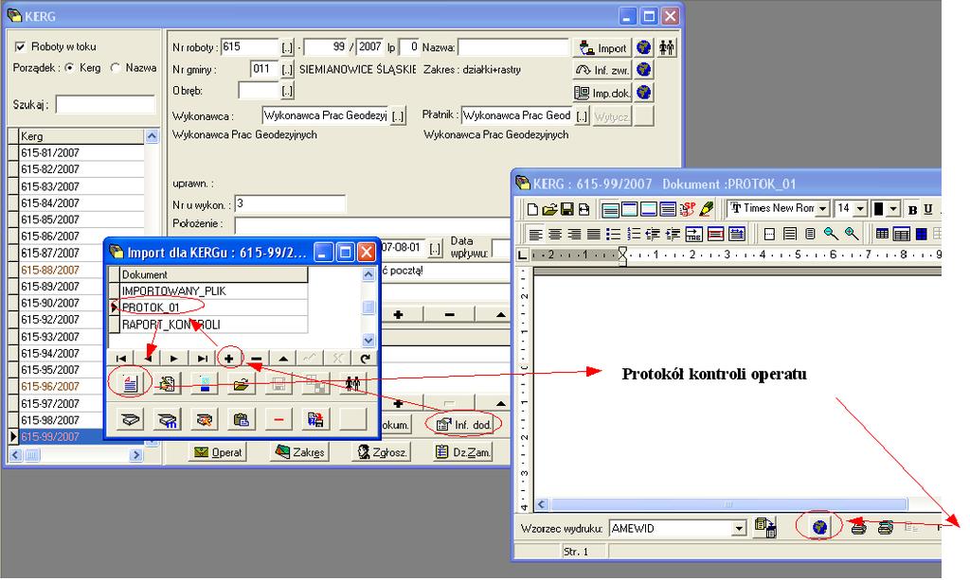Click the open folder icon in Import window
Image resolution: width=970 pixels, height=580 pixels.
pos(241,384)
